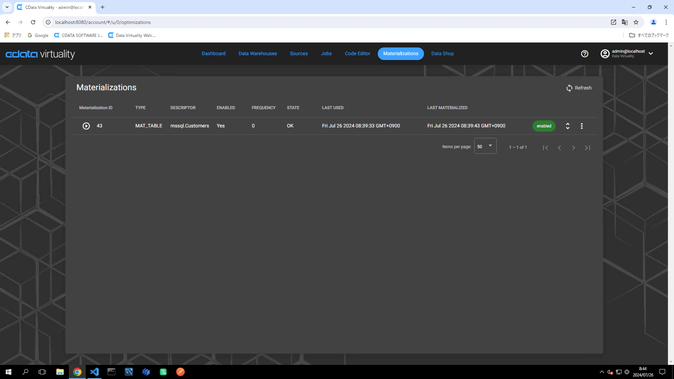Open the help question mark icon
Image resolution: width=674 pixels, height=379 pixels.
(584, 54)
